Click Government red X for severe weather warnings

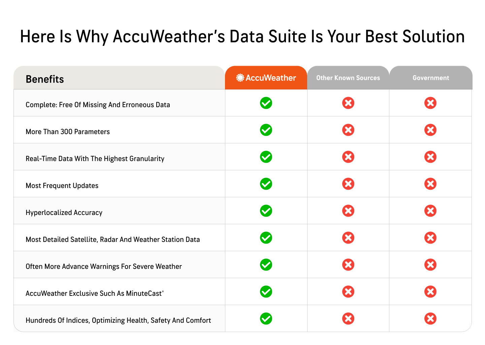[x=430, y=265]
